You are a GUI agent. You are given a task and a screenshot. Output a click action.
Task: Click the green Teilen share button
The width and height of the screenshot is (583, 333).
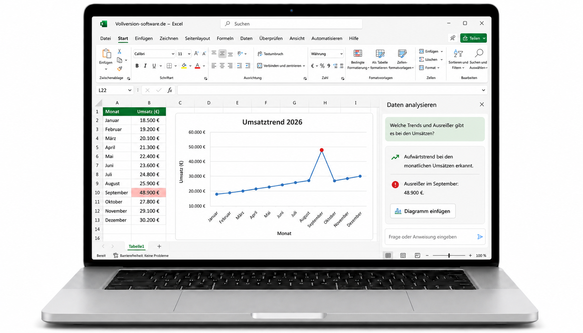pos(473,38)
